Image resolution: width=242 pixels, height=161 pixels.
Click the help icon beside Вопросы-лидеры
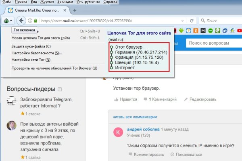click(60, 89)
